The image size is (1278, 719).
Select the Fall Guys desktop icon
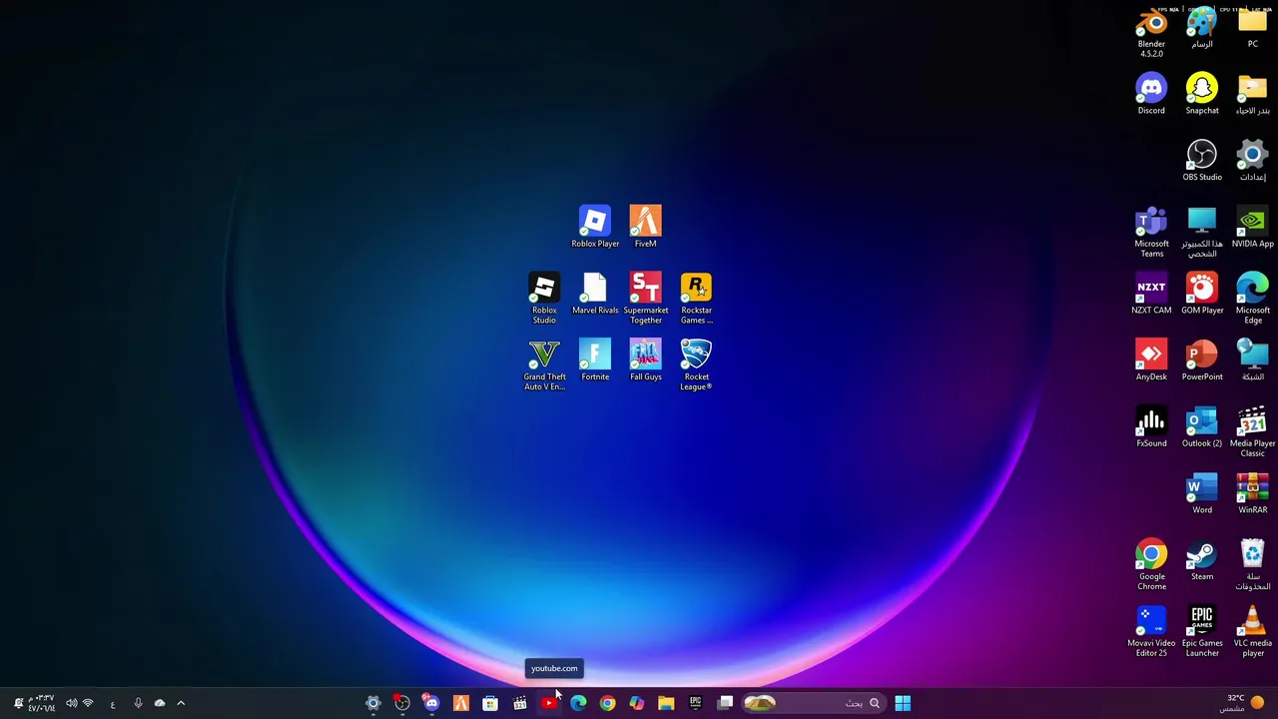click(645, 359)
